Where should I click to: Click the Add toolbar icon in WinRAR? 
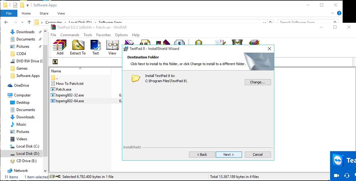60,47
